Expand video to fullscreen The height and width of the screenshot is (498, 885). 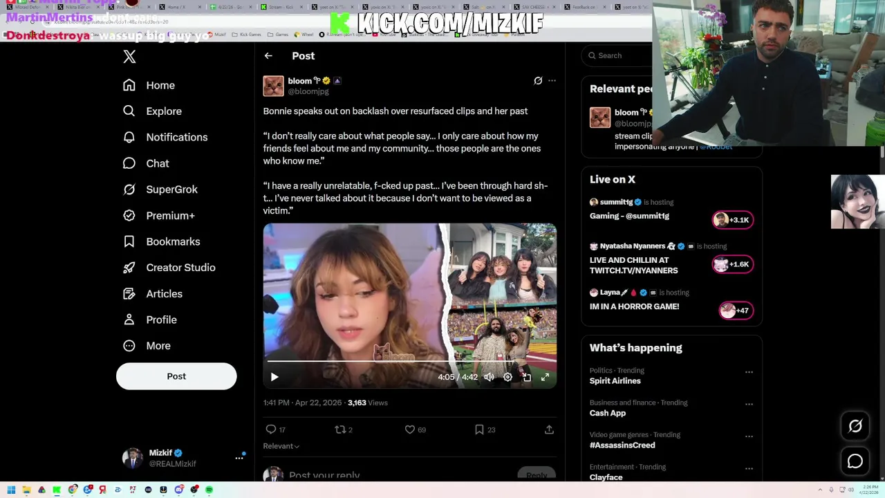(545, 377)
